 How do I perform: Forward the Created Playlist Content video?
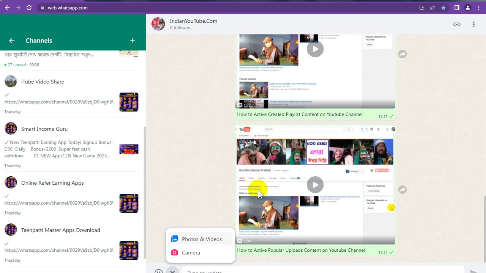(x=402, y=54)
